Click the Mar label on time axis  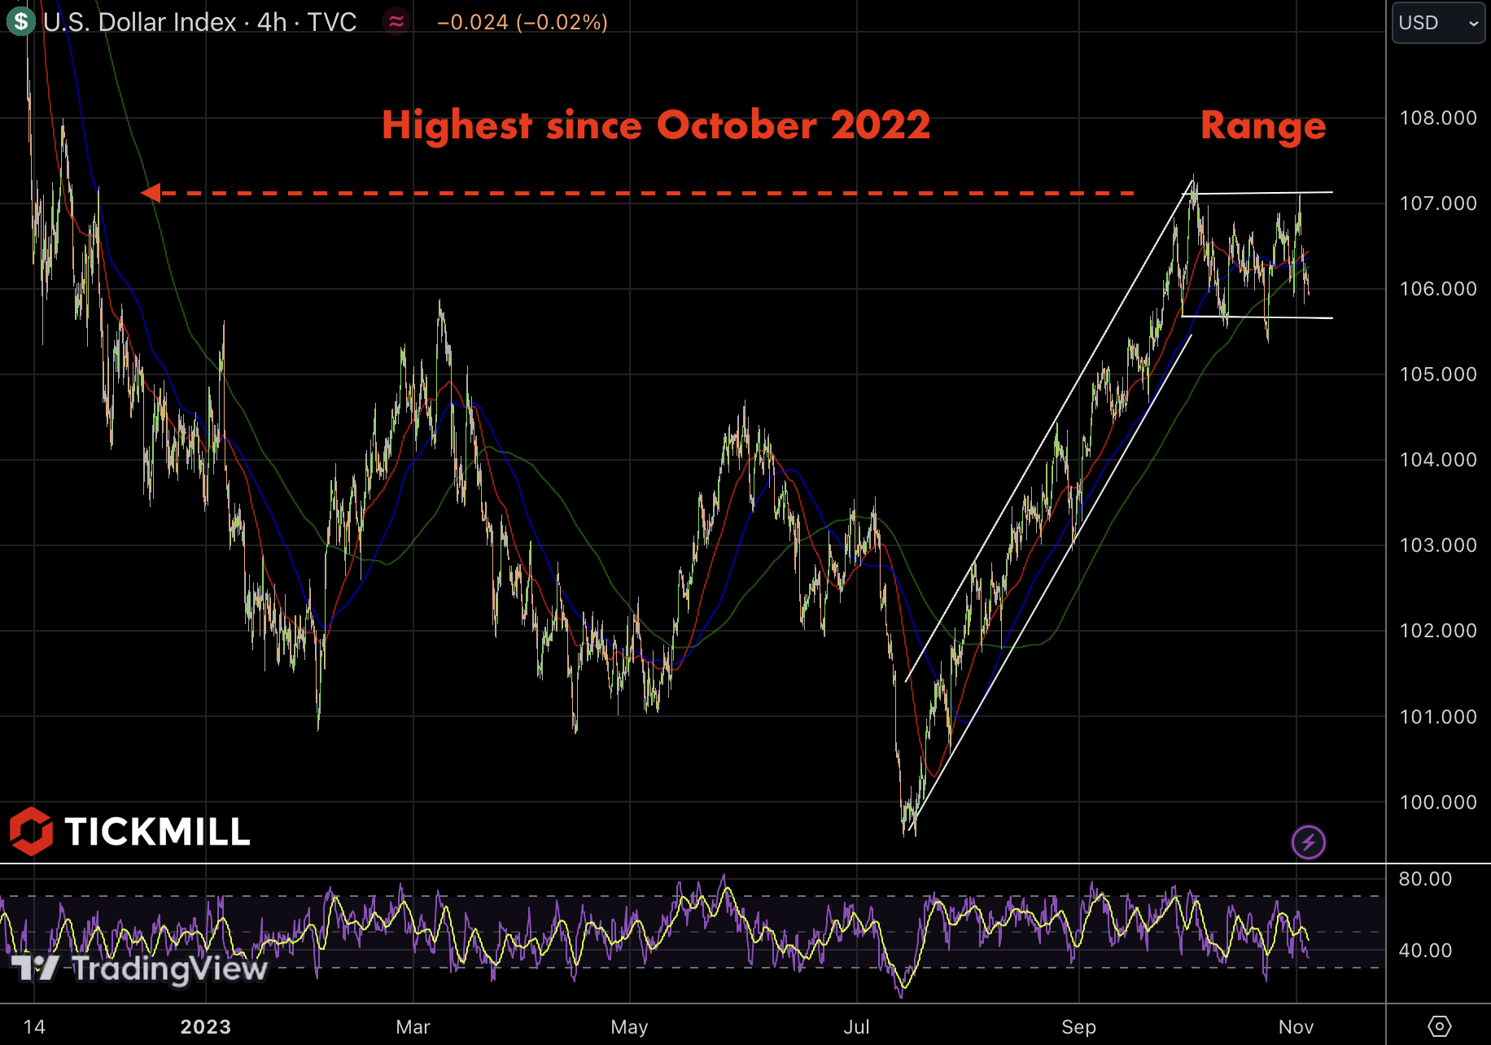click(x=413, y=1027)
